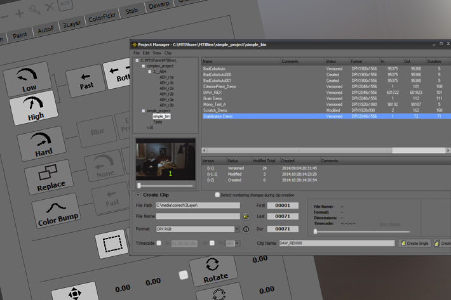This screenshot has height=300, width=451.
Task: Switch to the ColorFlckr tab
Action: [102, 17]
